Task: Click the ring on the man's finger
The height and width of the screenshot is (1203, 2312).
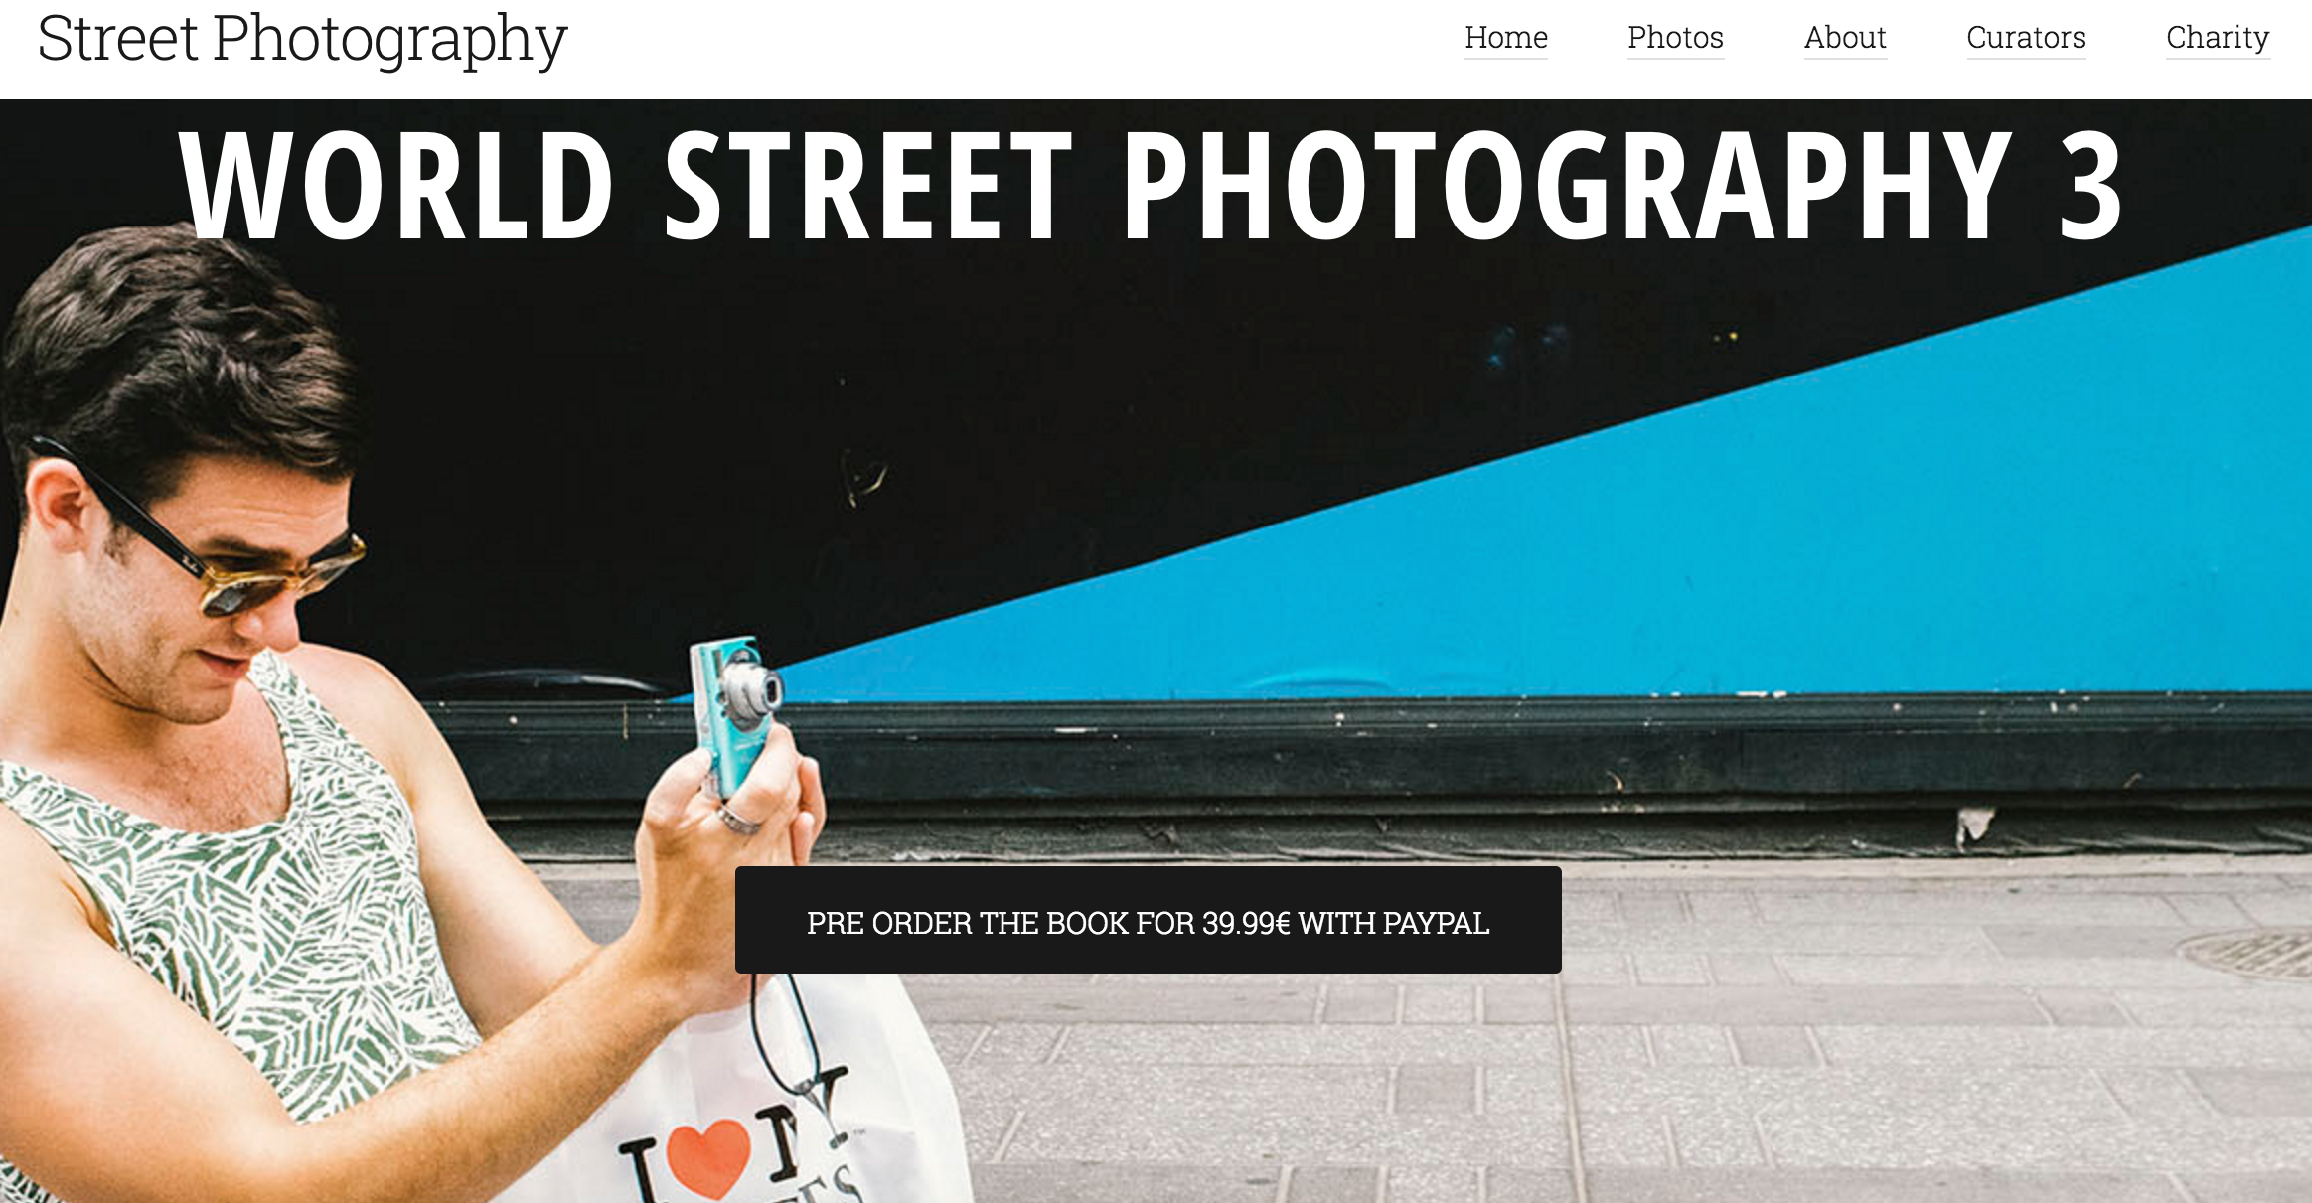Action: point(739,820)
